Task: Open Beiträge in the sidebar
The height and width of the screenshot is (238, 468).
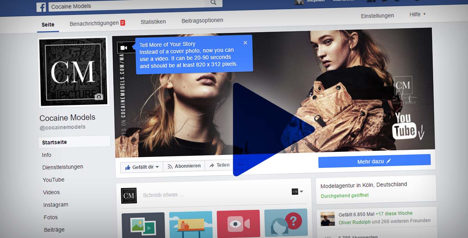Action: click(x=54, y=230)
